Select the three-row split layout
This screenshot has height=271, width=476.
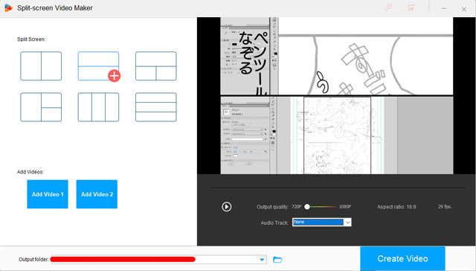pos(155,107)
